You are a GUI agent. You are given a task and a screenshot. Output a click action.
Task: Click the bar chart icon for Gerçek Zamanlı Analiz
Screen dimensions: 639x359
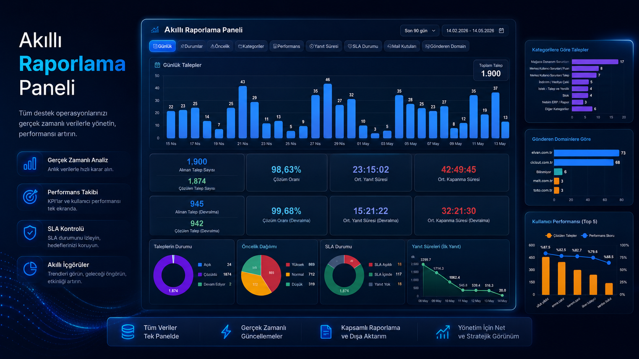click(x=30, y=164)
